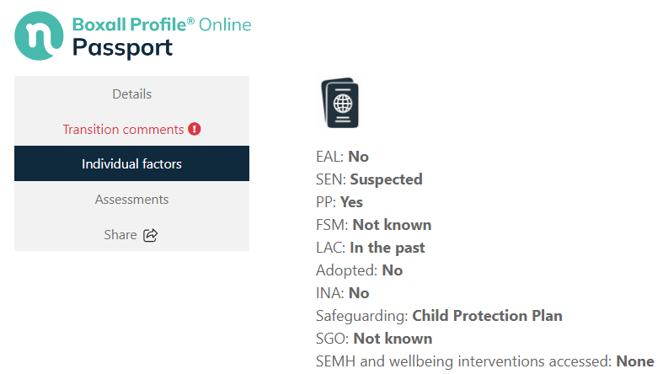Click the Share arrow icon

(151, 235)
